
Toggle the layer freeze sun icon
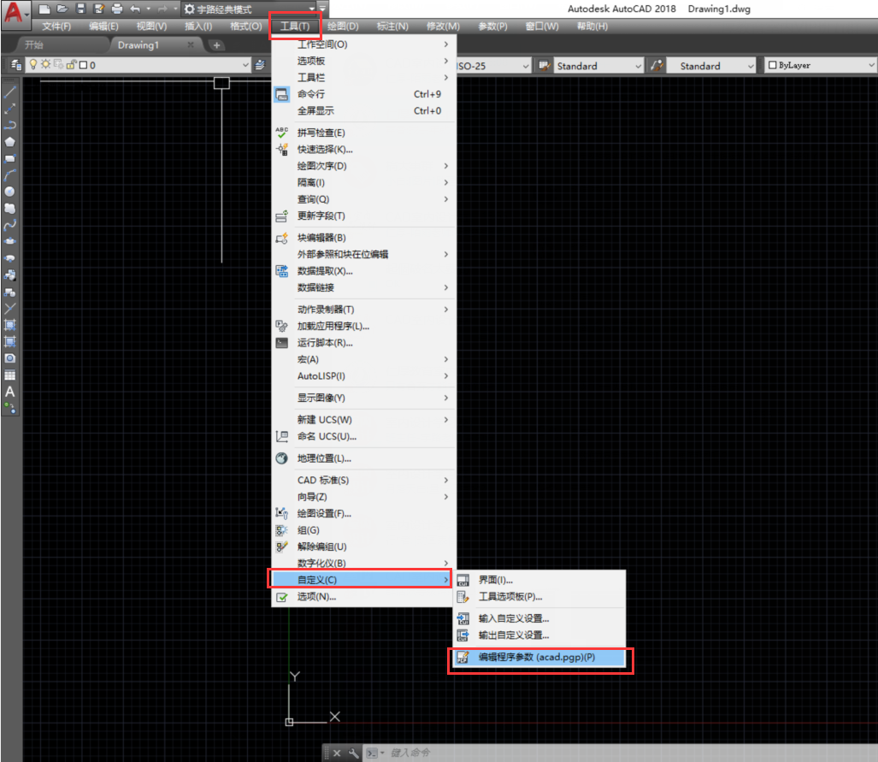45,64
